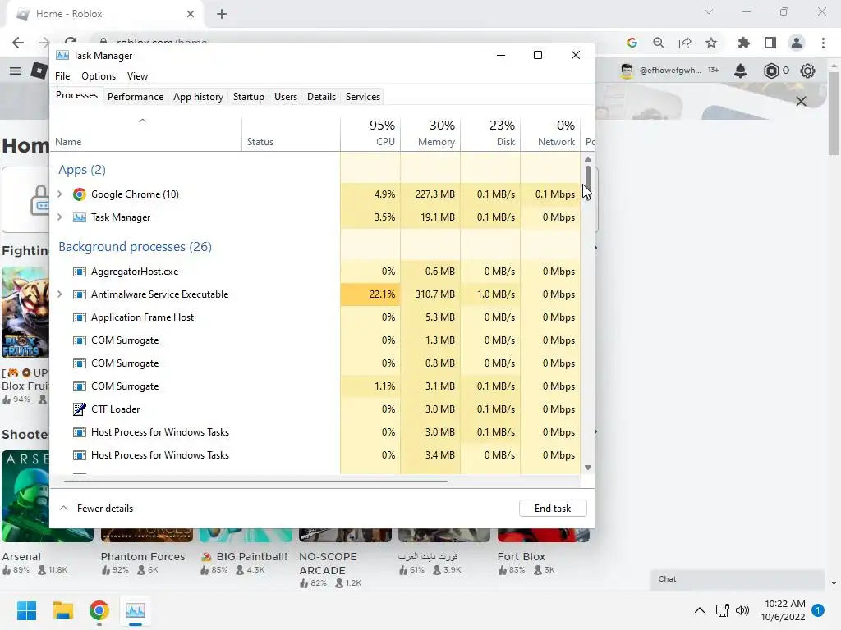Go back with Chrome back arrow
This screenshot has height=630, width=841.
[x=18, y=43]
